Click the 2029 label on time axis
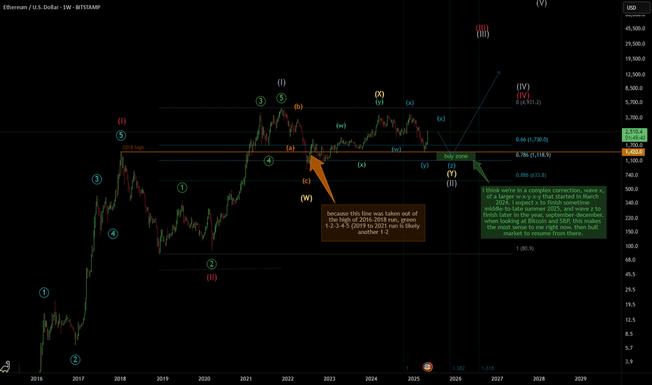The image size is (652, 385). [x=581, y=379]
